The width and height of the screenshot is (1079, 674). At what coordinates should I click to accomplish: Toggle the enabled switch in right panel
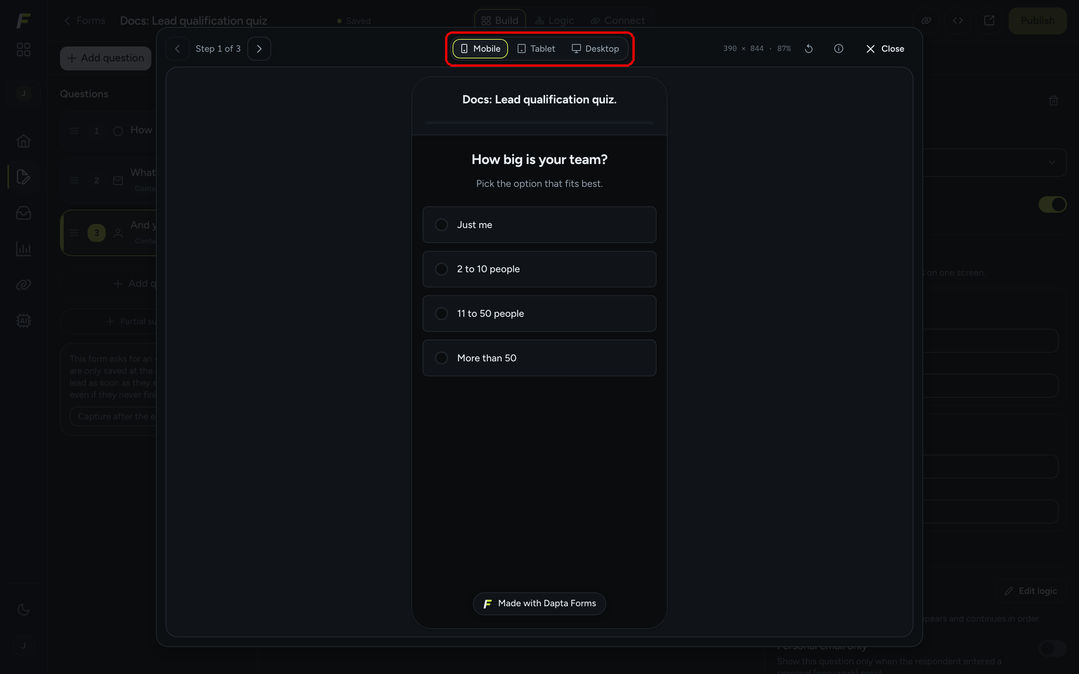coord(1052,204)
